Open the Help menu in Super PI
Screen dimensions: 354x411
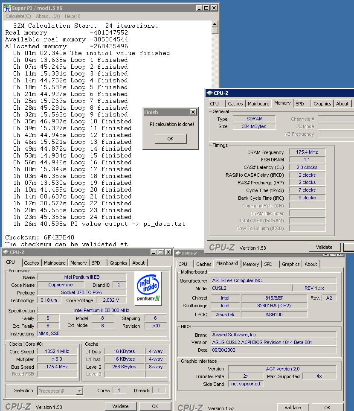click(73, 16)
